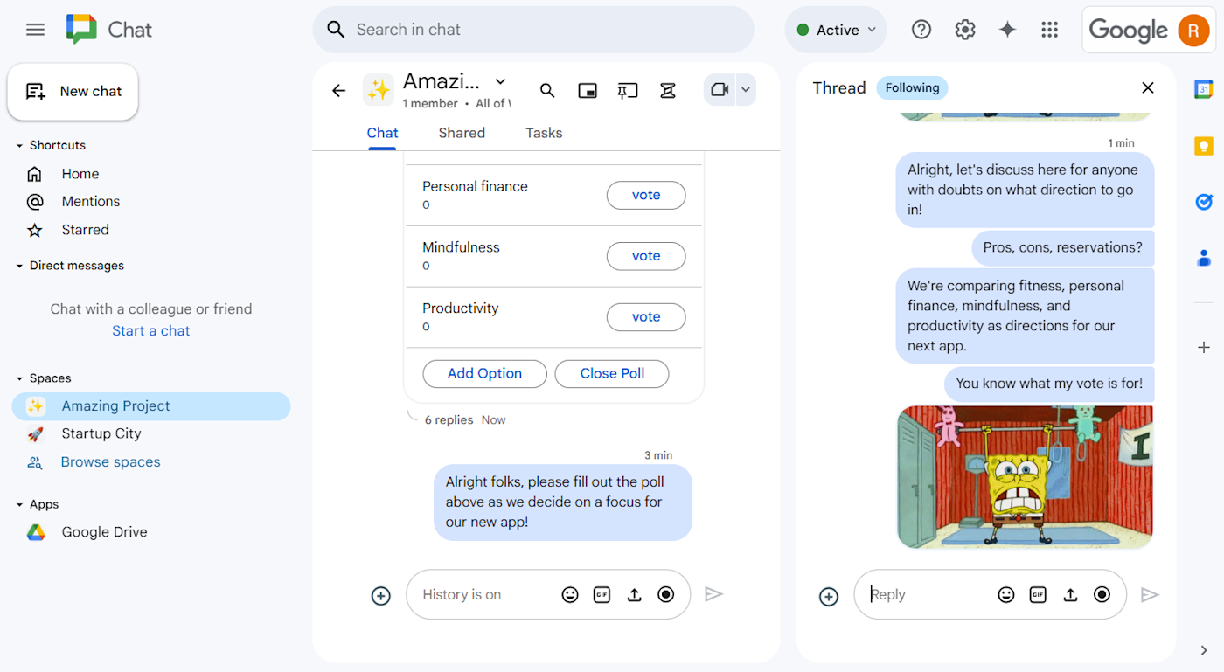Search within the Amazing Project space

click(x=547, y=90)
